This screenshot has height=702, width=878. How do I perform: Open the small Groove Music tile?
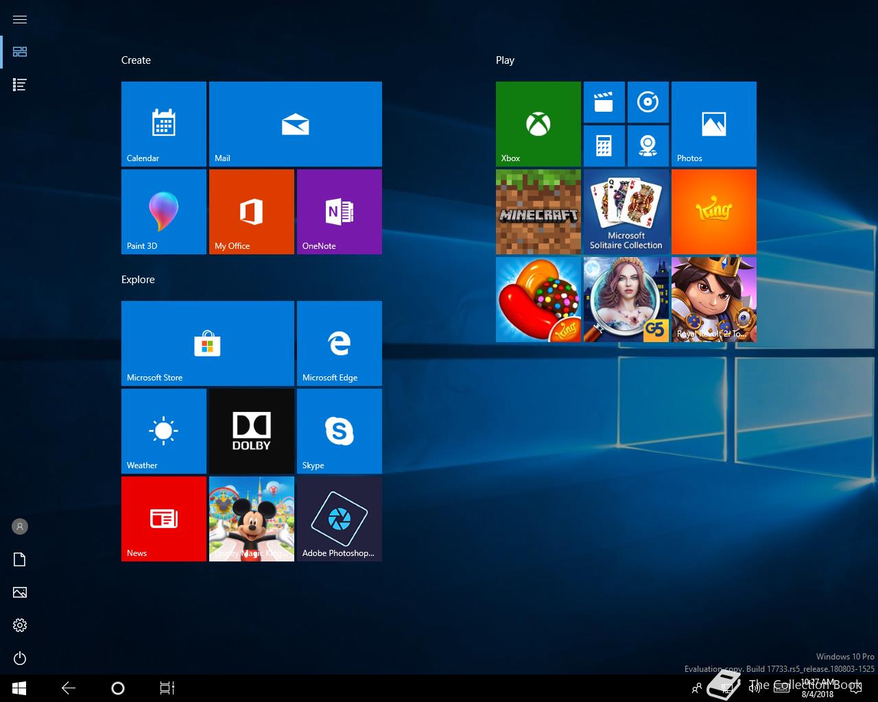point(648,102)
